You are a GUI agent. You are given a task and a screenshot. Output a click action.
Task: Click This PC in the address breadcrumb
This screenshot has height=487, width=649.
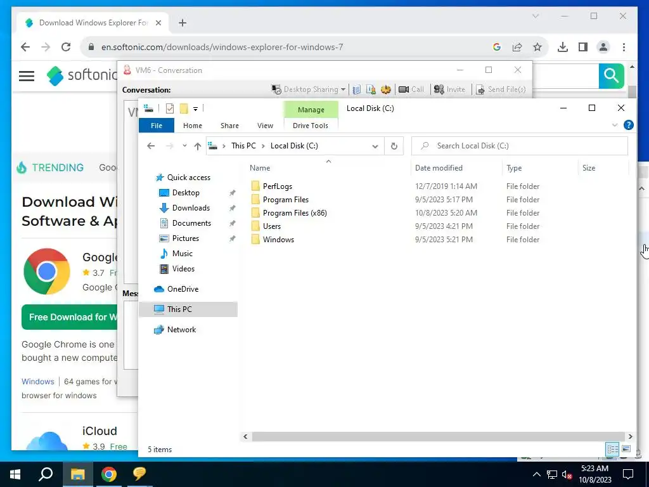243,146
